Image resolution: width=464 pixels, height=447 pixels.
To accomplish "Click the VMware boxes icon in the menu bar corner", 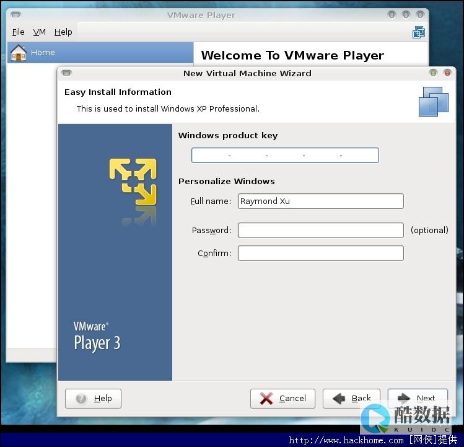I will click(419, 32).
